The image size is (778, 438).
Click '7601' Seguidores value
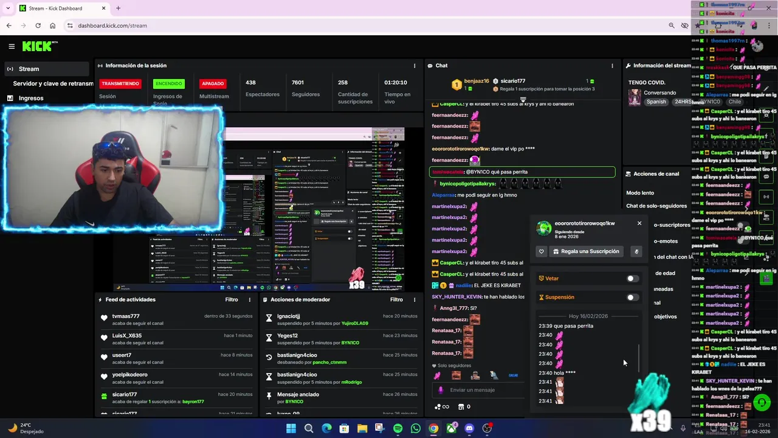coord(298,83)
